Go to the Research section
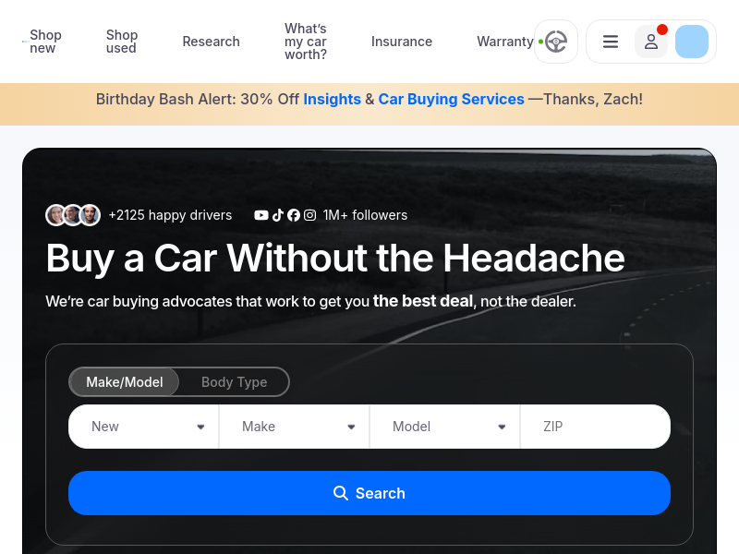This screenshot has width=739, height=554. 212,42
